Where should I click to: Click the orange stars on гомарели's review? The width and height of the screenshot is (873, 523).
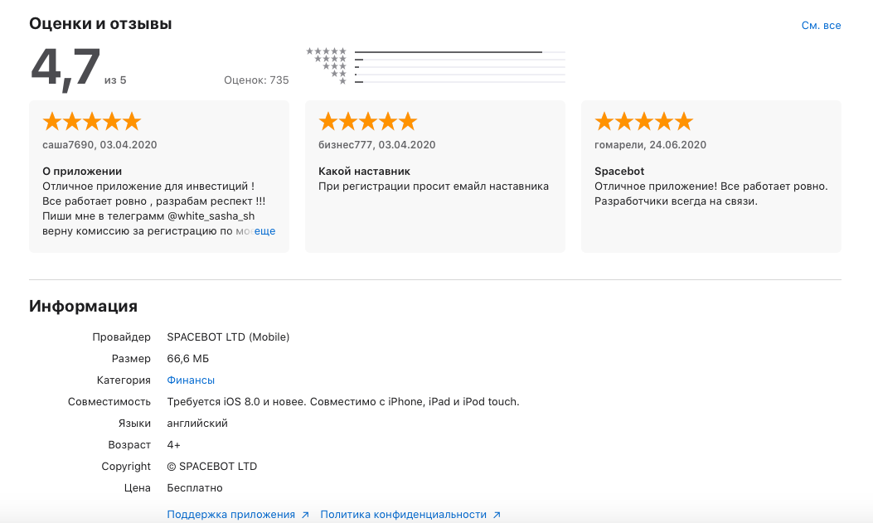click(x=643, y=122)
